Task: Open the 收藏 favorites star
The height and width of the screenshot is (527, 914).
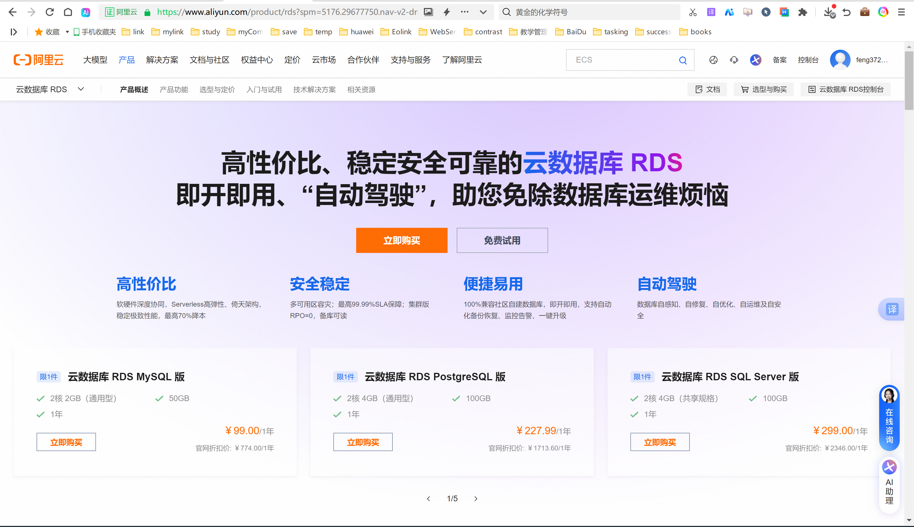Action: pos(47,32)
